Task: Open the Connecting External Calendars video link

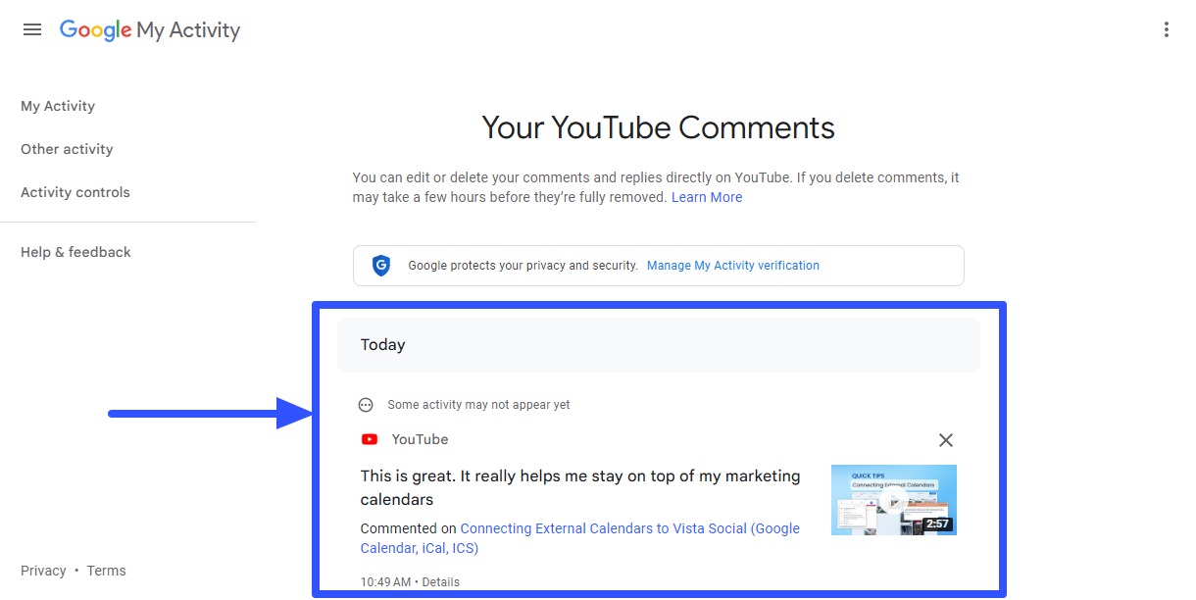Action: click(x=629, y=527)
